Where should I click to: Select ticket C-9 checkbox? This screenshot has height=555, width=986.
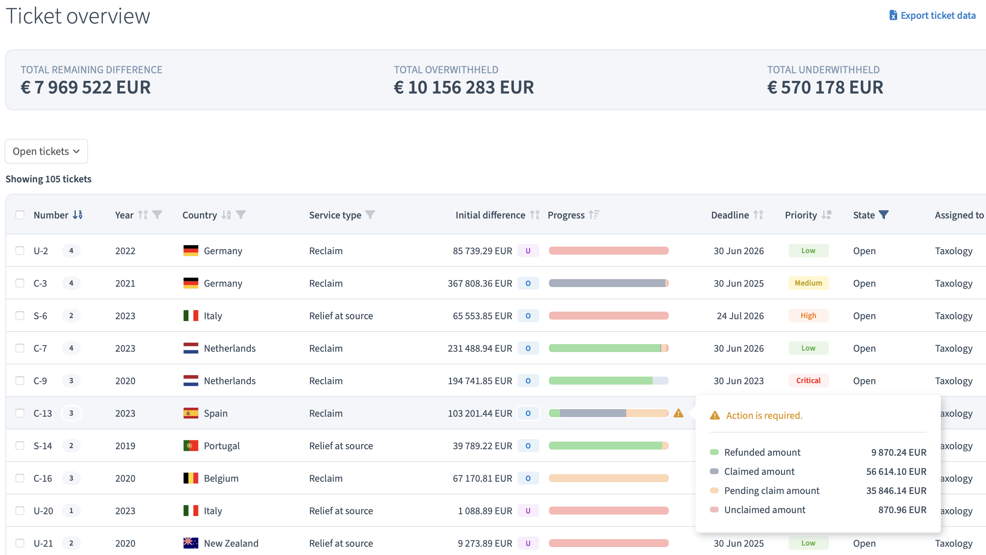pyautogui.click(x=20, y=381)
